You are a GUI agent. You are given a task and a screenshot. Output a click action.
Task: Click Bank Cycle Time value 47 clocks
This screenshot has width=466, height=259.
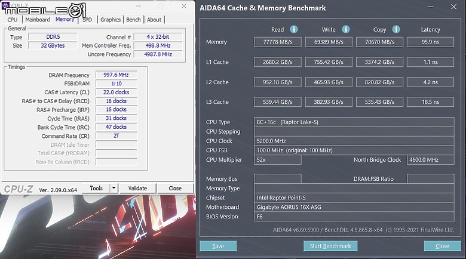116,127
